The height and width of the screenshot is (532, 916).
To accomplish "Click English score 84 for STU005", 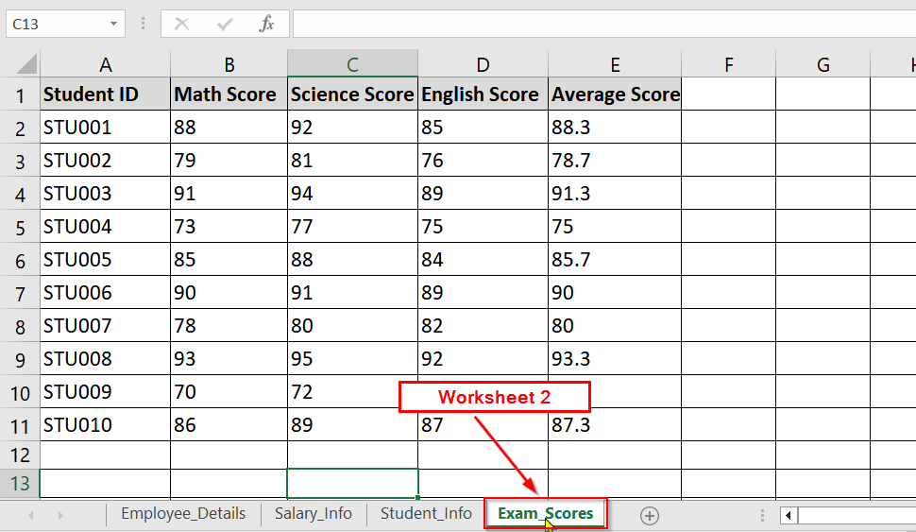I will point(483,260).
